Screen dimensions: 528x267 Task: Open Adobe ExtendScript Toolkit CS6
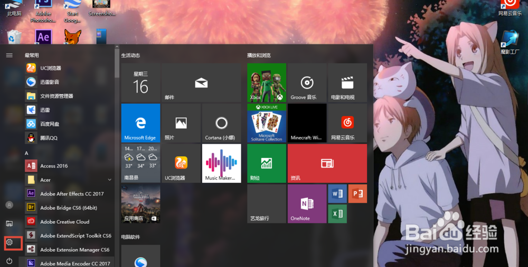[69, 236]
